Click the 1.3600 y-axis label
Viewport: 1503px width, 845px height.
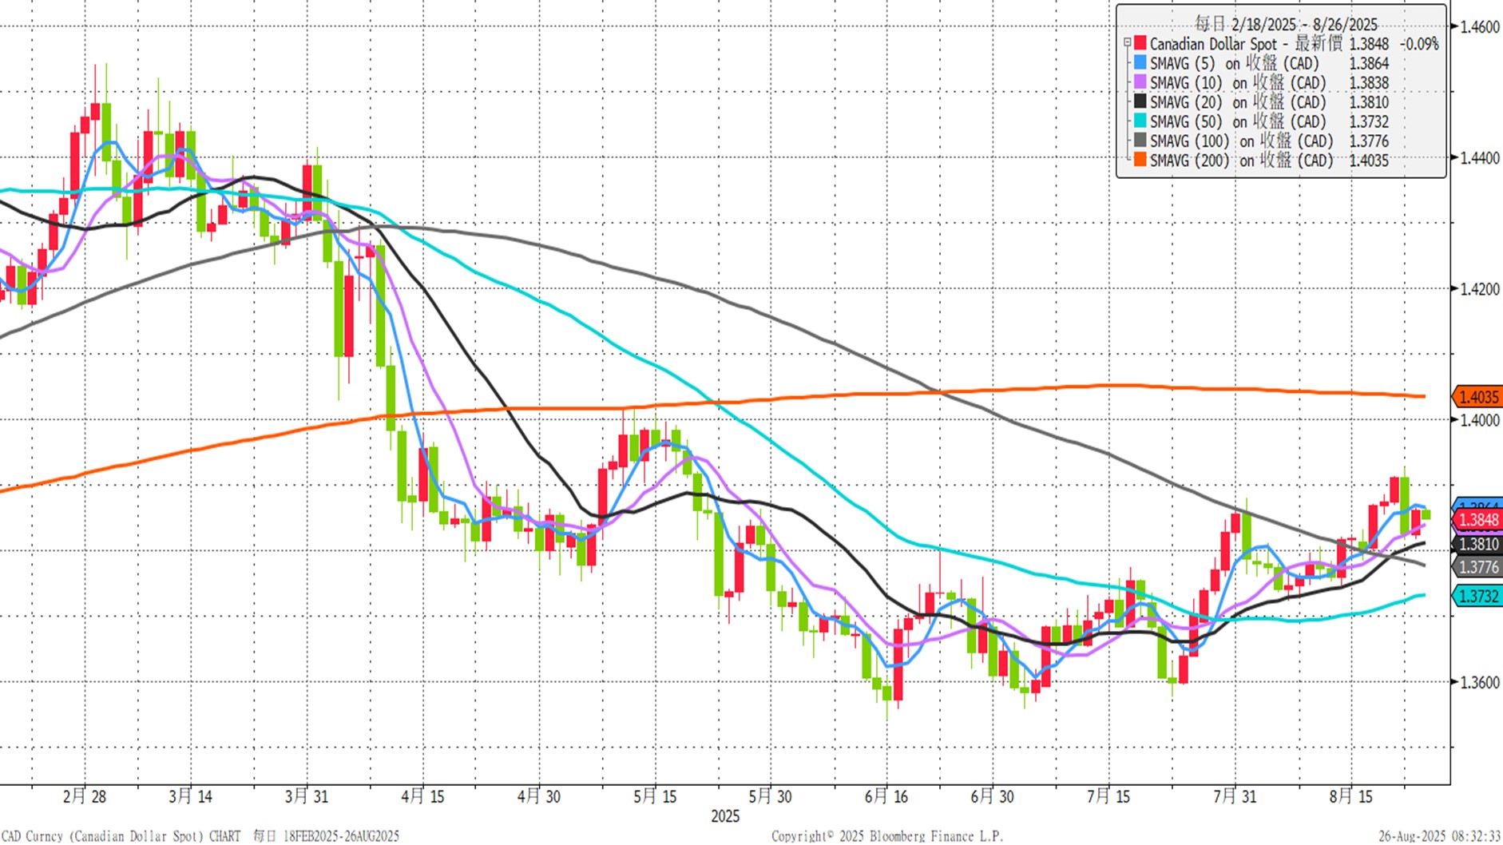point(1480,682)
